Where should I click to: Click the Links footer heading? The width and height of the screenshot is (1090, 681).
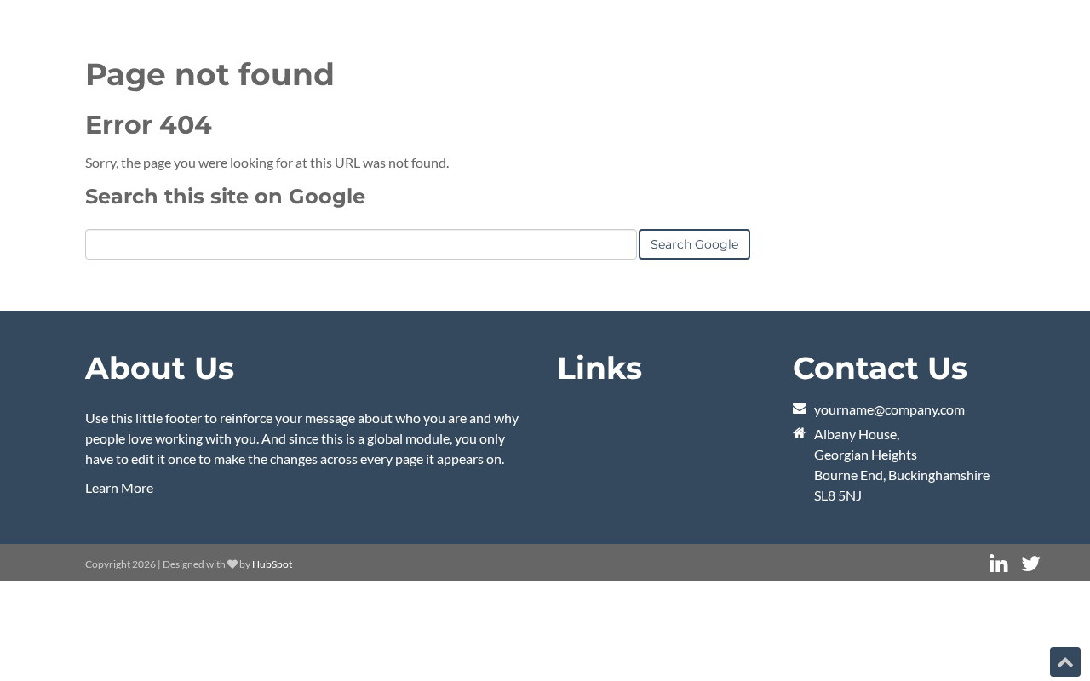599,368
